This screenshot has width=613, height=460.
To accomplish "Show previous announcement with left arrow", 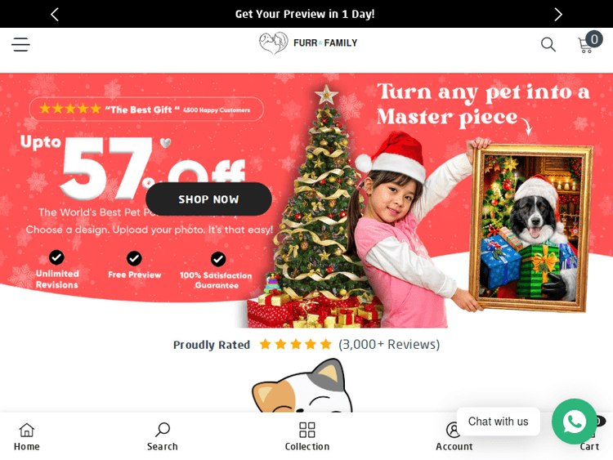I will point(55,15).
